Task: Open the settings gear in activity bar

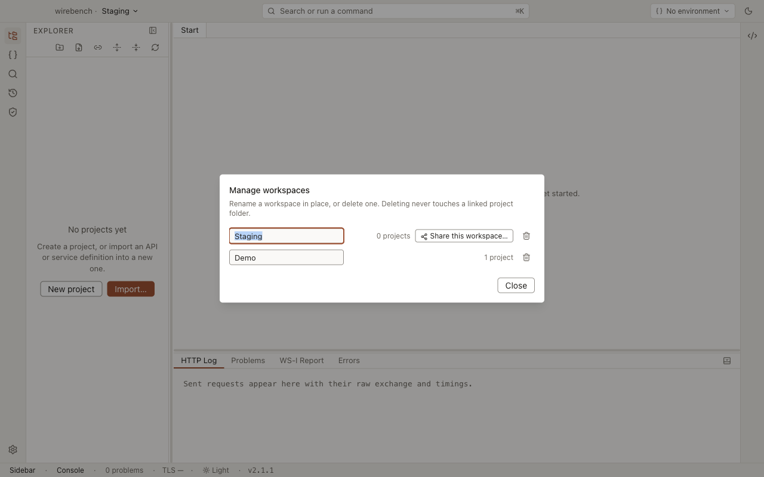Action: pos(13,450)
